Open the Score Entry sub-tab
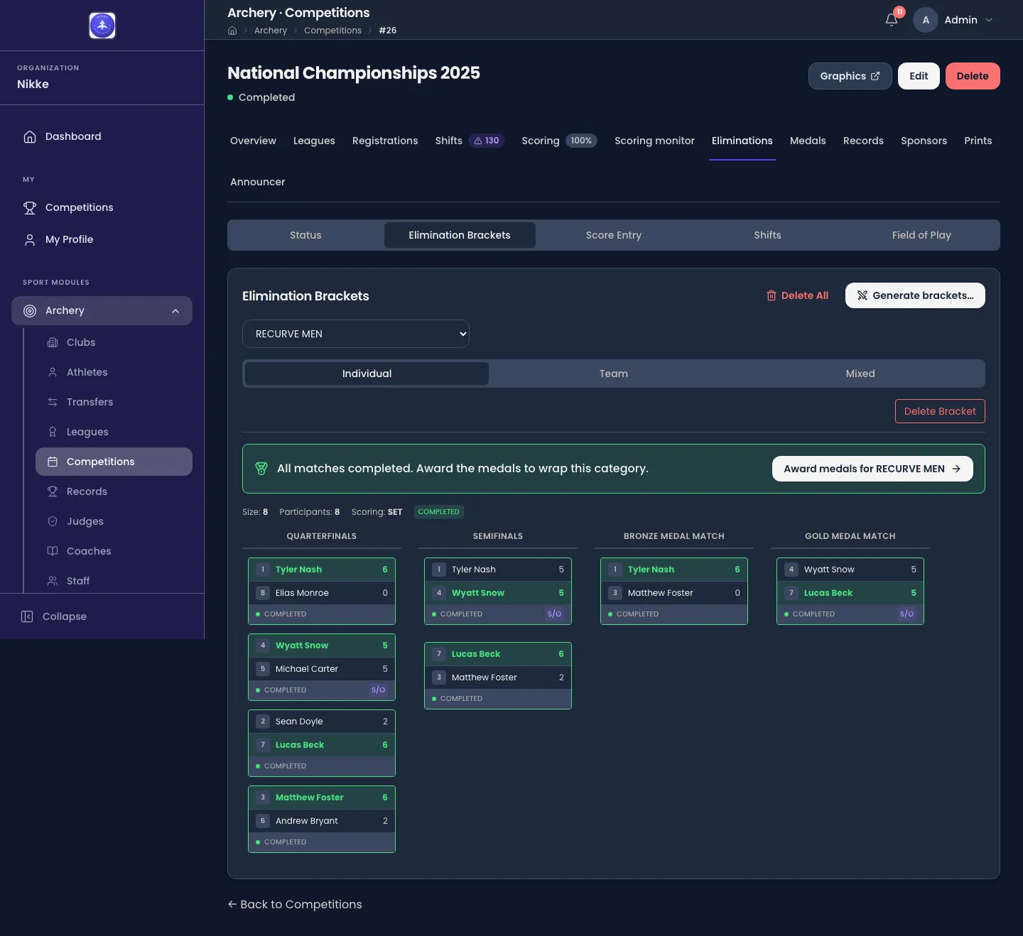Image resolution: width=1023 pixels, height=936 pixels. (x=614, y=235)
